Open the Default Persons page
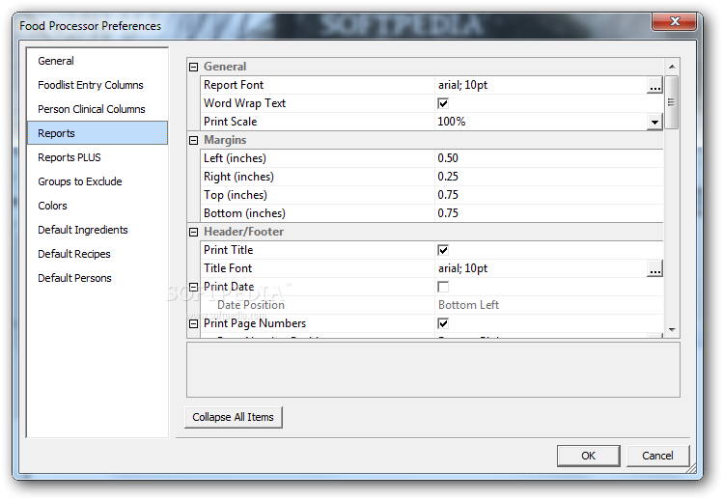This screenshot has height=500, width=723. (97, 278)
